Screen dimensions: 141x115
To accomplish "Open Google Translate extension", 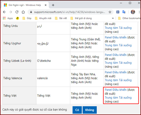I will 124,12.
